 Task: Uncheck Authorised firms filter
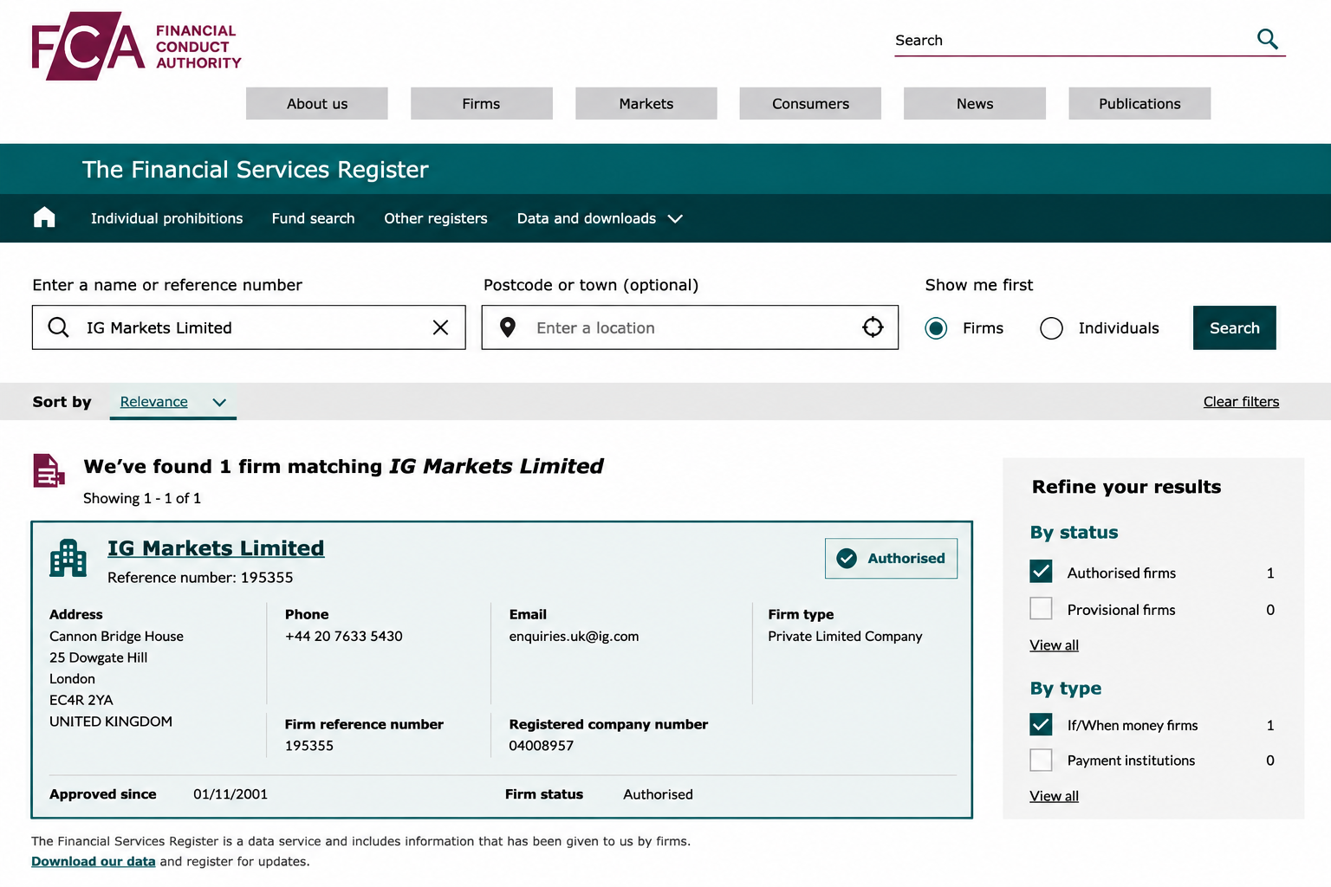tap(1041, 572)
